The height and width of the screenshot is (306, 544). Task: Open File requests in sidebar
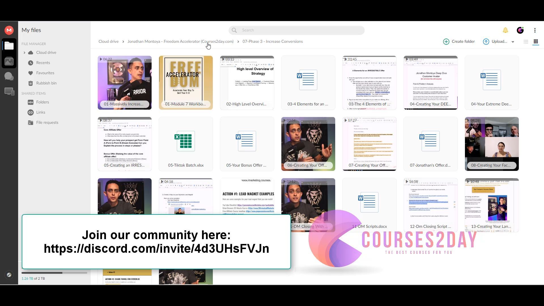[47, 122]
